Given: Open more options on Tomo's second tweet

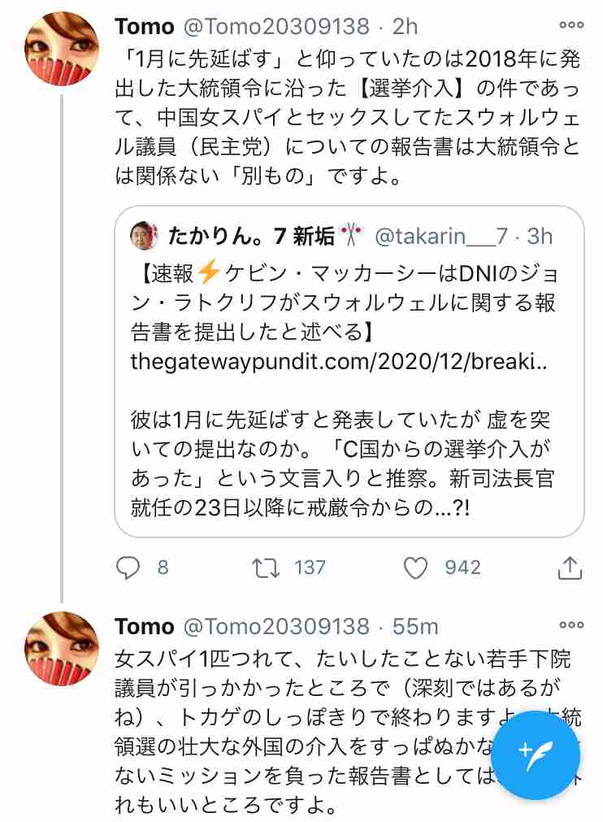Looking at the screenshot, I should coord(569,624).
